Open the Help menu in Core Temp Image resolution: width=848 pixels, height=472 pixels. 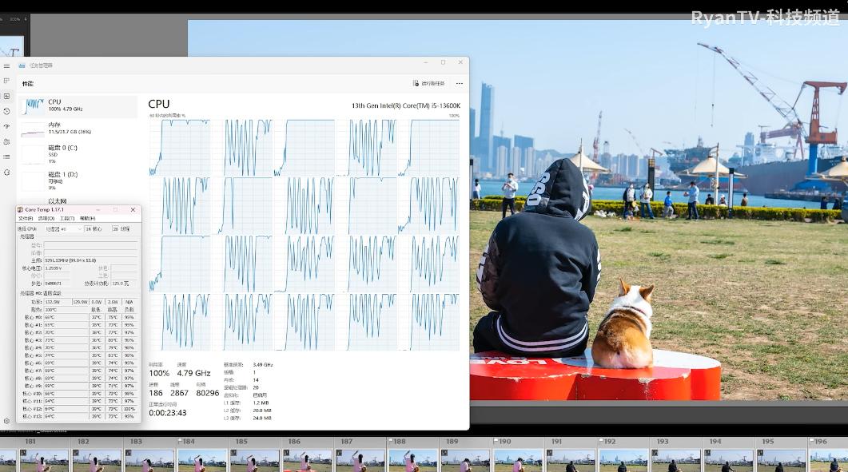click(87, 218)
